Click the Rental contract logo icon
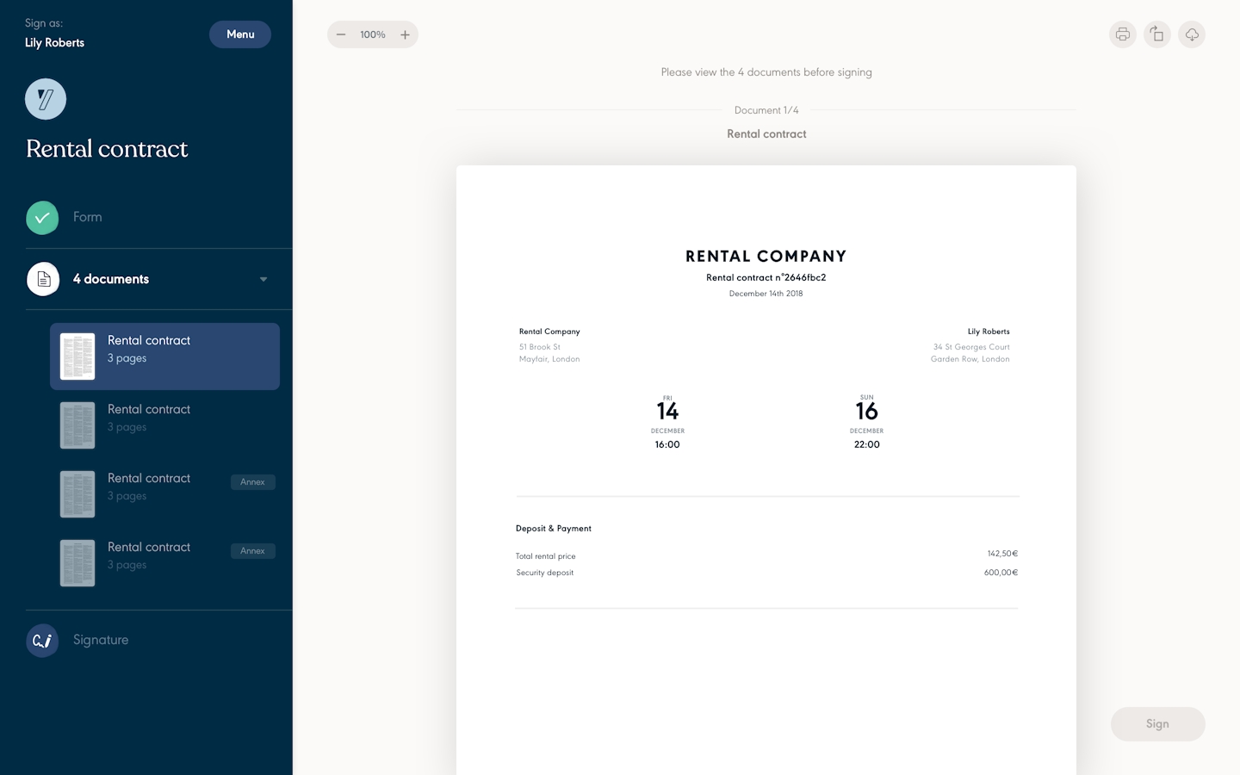 [45, 99]
